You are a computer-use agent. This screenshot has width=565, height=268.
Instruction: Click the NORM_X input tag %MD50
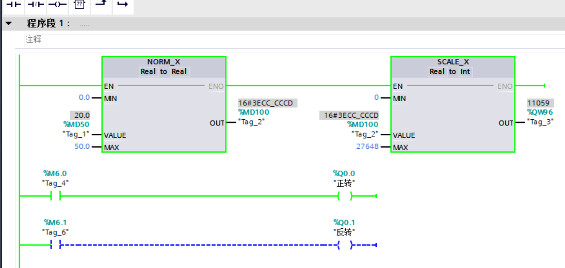coord(75,124)
